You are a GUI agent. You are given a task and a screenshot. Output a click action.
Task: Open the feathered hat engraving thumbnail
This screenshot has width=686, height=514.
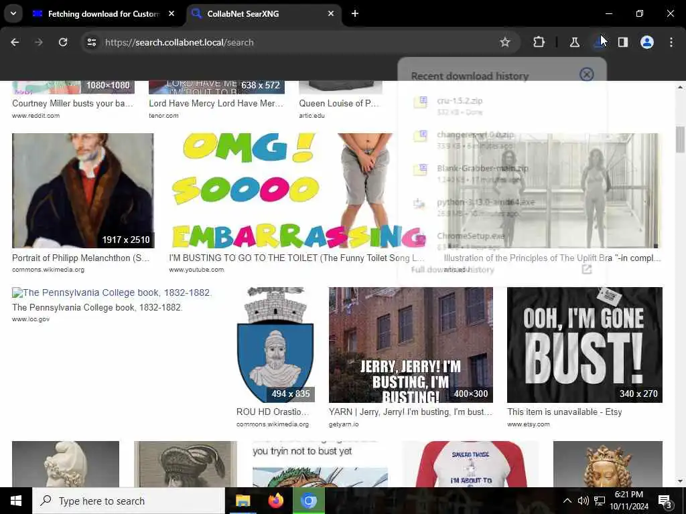click(x=186, y=464)
